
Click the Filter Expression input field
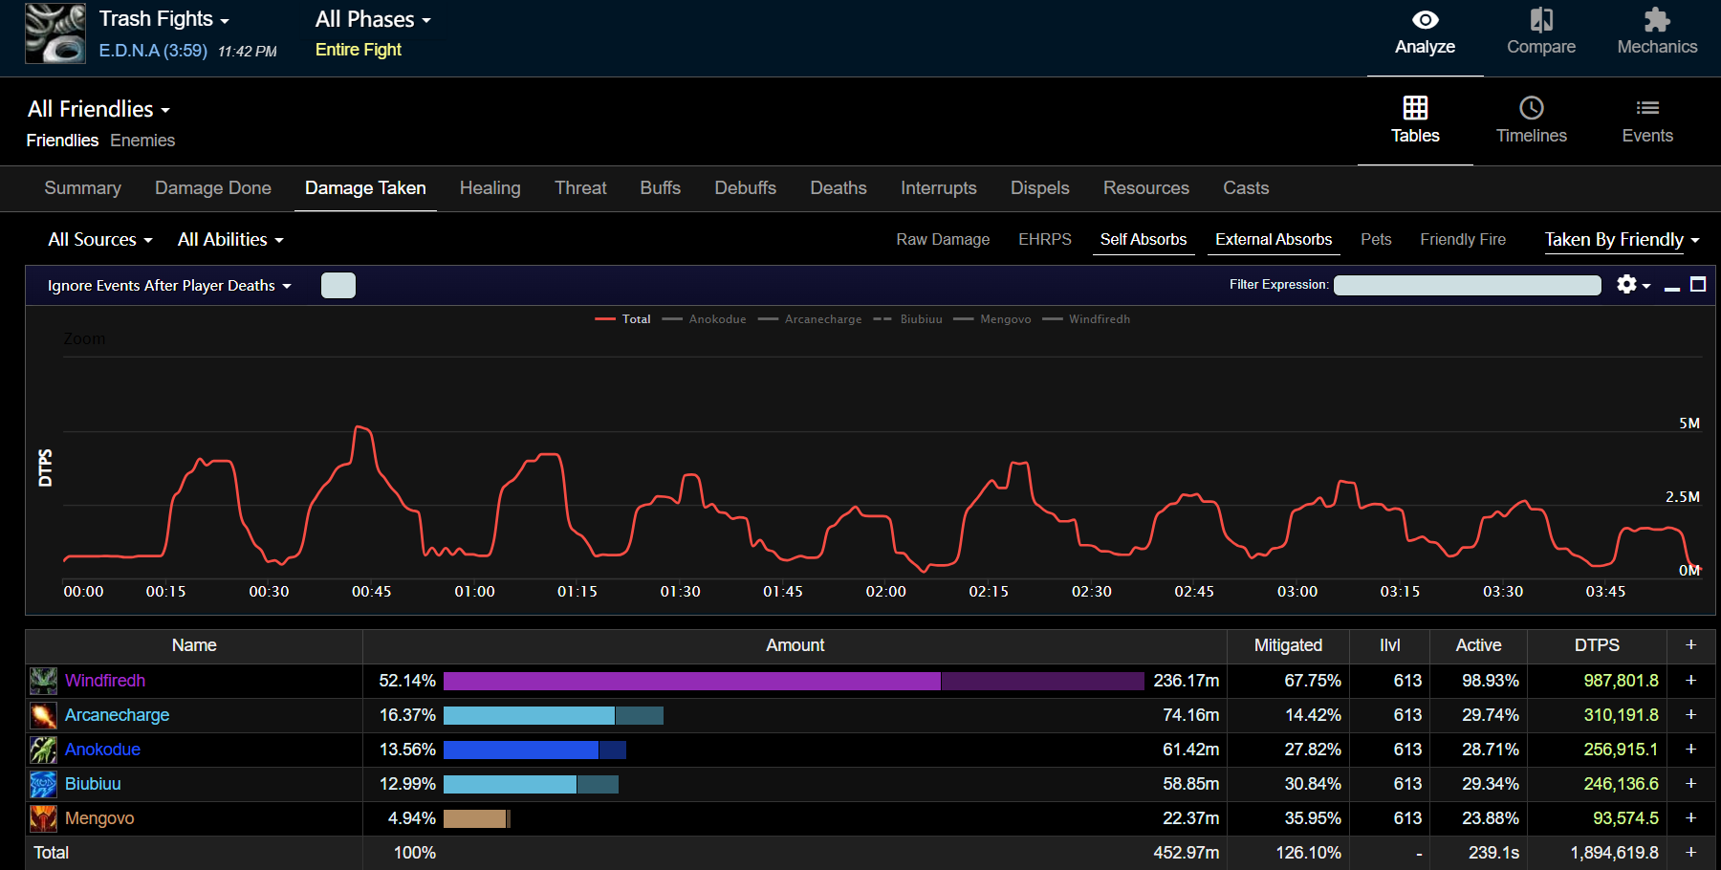click(1467, 285)
